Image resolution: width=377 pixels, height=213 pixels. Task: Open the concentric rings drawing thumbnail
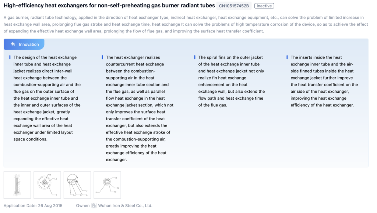[x=107, y=185]
